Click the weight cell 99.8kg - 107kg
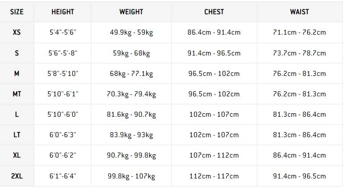This screenshot has width=345, height=190. (131, 176)
